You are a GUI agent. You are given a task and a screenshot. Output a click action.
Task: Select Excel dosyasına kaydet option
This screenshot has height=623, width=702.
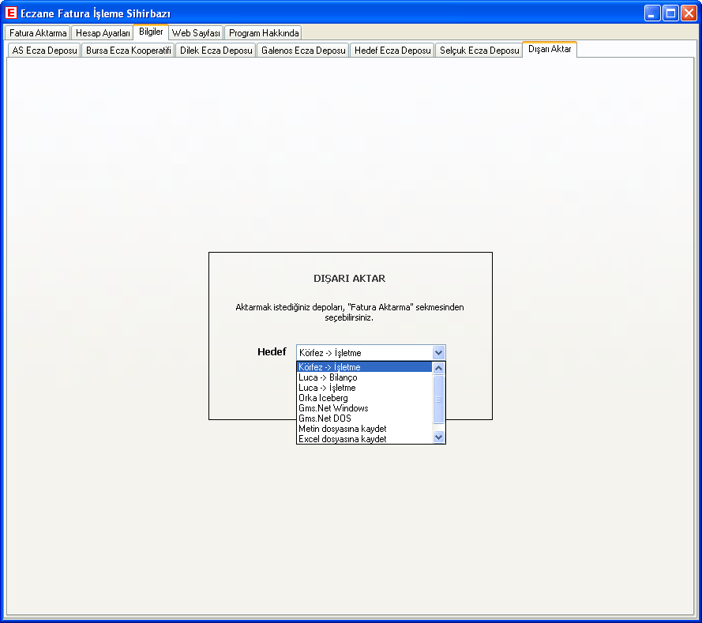click(342, 439)
